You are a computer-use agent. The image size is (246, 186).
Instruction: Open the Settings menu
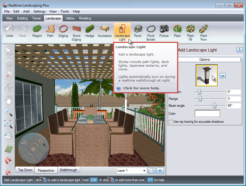point(39,11)
